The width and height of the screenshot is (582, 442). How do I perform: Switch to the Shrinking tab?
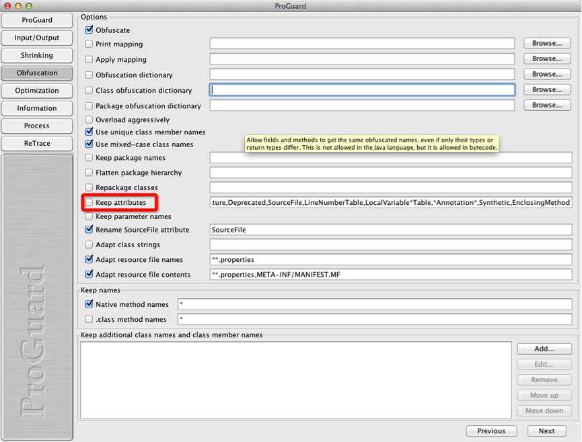click(x=37, y=55)
